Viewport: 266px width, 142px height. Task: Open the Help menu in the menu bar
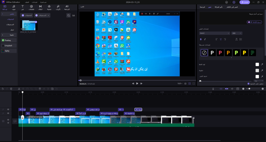[x=43, y=2]
